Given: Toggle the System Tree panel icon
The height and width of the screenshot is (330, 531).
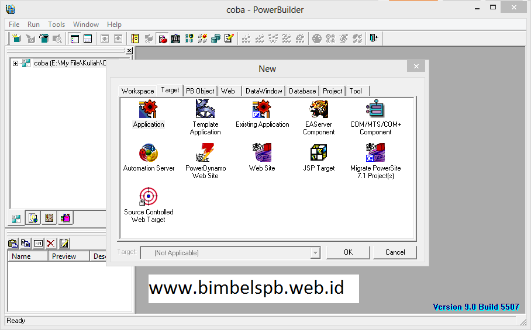Looking at the screenshot, I should [x=74, y=39].
